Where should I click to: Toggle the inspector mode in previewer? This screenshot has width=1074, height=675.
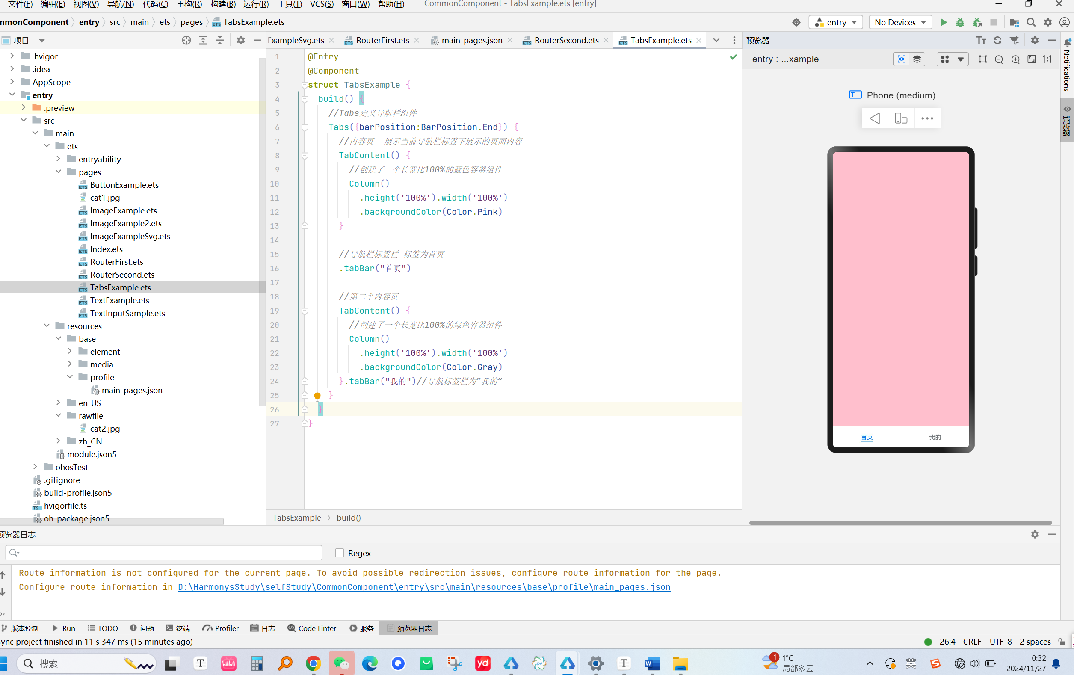coord(901,59)
